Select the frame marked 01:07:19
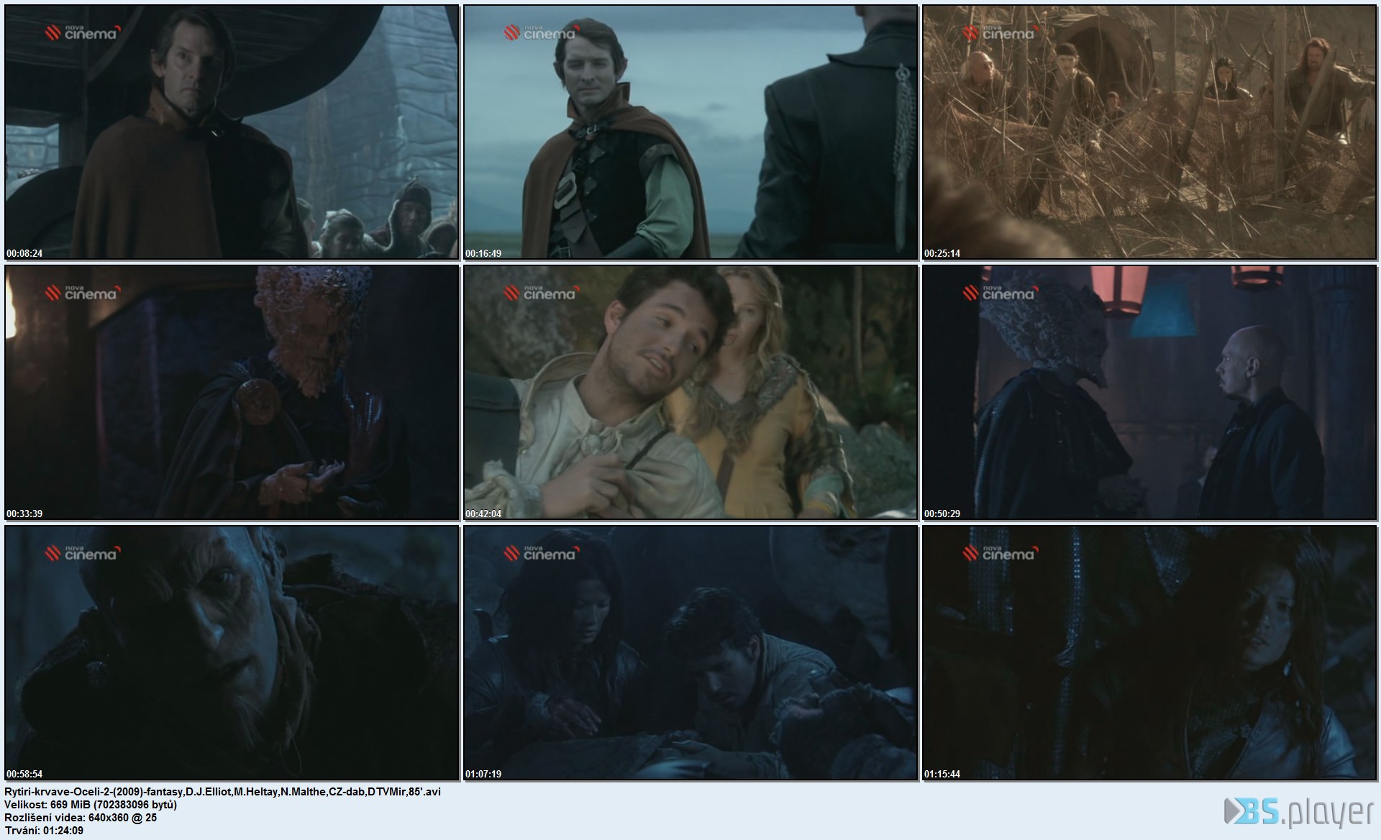This screenshot has width=1381, height=840. click(690, 653)
